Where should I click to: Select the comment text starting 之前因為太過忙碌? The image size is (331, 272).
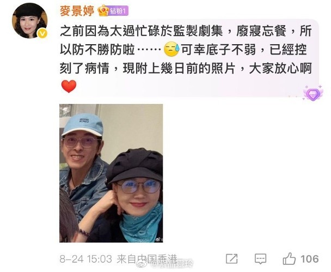[186, 50]
